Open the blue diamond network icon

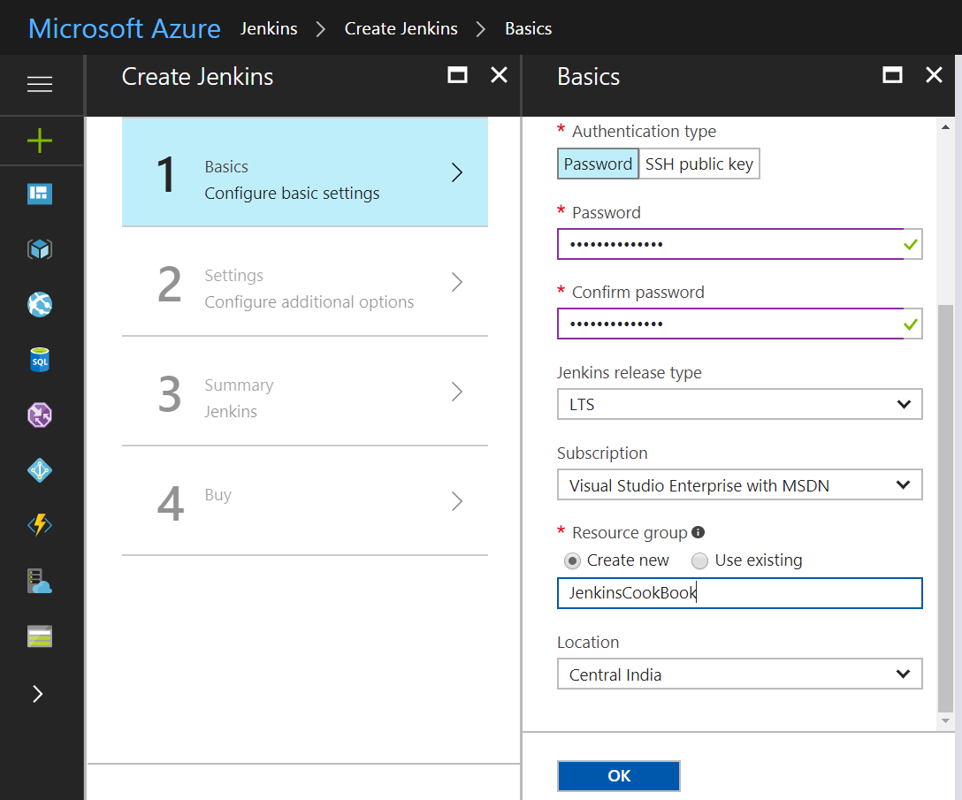click(40, 470)
